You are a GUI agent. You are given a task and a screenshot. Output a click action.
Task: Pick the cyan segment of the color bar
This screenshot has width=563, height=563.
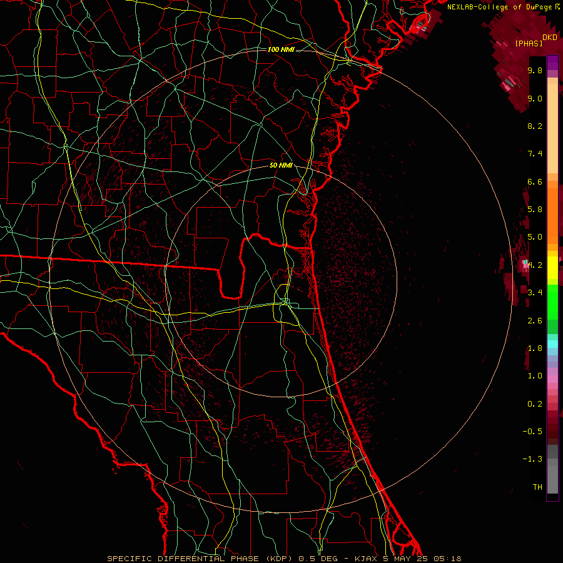click(x=552, y=344)
